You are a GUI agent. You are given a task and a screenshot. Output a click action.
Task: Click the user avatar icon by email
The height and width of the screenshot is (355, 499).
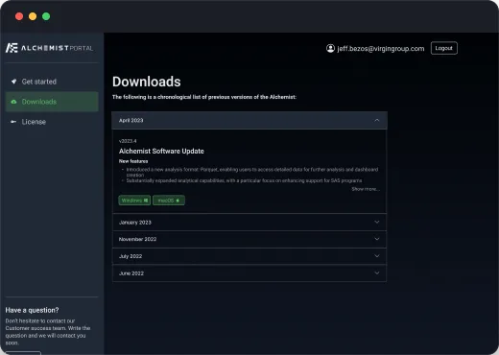tap(330, 48)
